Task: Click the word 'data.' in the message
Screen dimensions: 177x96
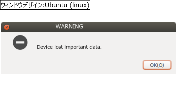Action: (x=96, y=47)
